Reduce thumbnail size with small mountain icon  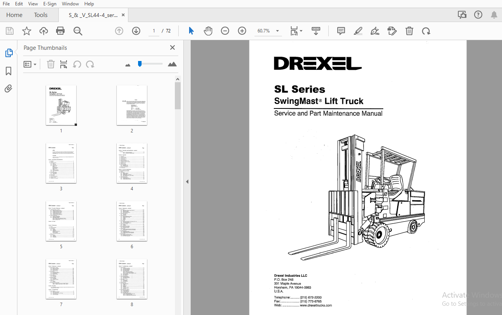point(128,65)
